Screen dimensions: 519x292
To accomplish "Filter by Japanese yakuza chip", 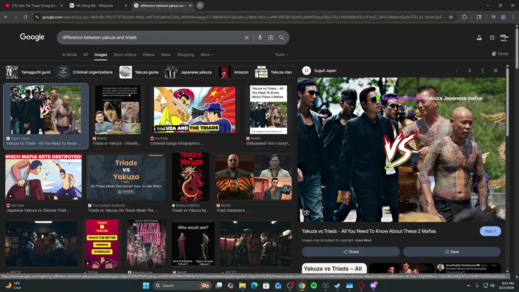I will 190,72.
